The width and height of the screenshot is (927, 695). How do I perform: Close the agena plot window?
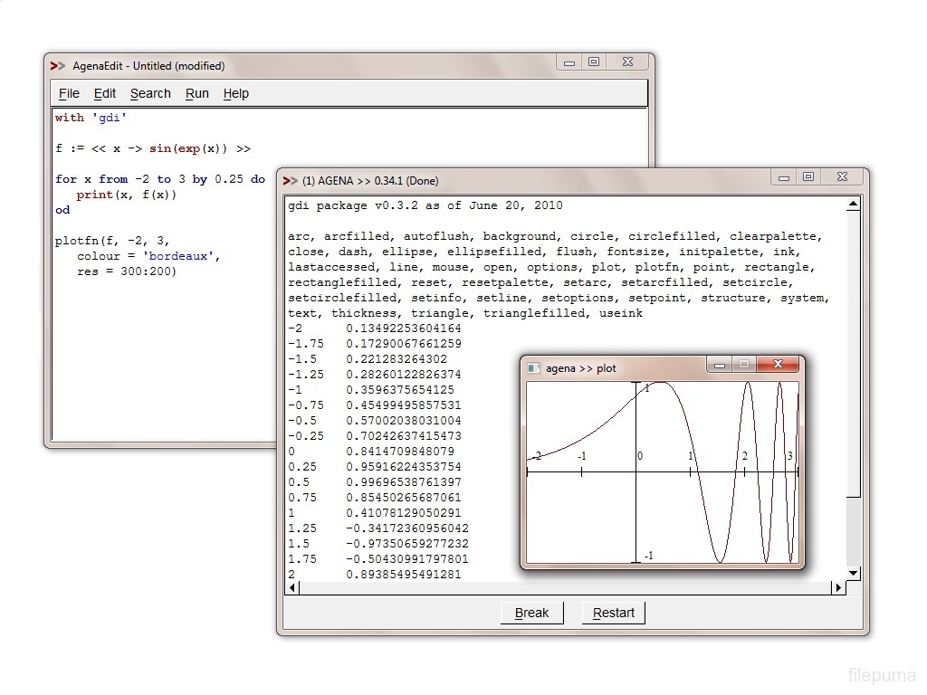tap(776, 365)
